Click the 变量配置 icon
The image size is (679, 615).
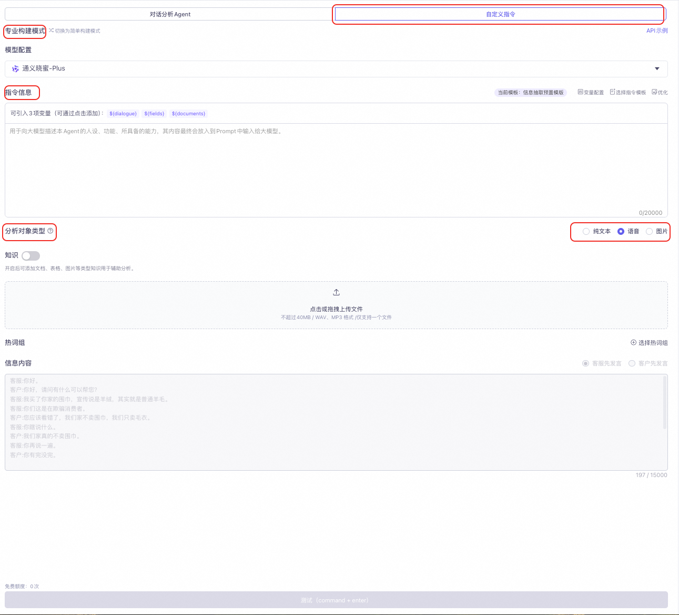580,92
